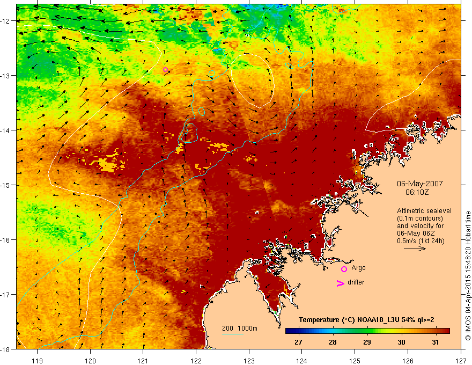The image size is (472, 365).
Task: Click longitude axis label 126
Action: pyautogui.click(x=408, y=361)
